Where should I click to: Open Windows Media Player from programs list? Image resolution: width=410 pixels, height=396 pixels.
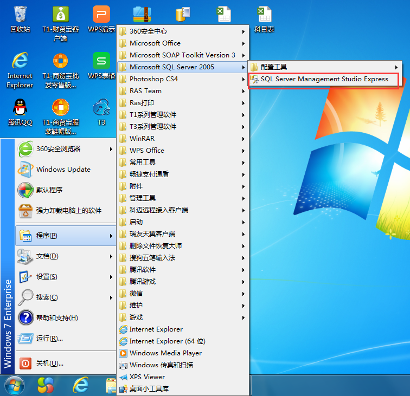pyautogui.click(x=165, y=353)
